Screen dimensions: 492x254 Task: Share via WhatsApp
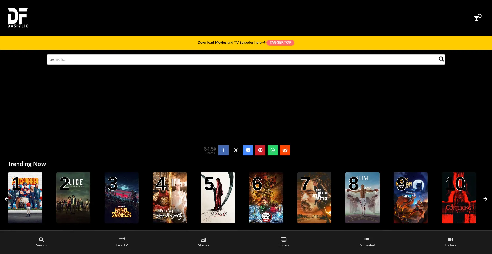pos(272,150)
